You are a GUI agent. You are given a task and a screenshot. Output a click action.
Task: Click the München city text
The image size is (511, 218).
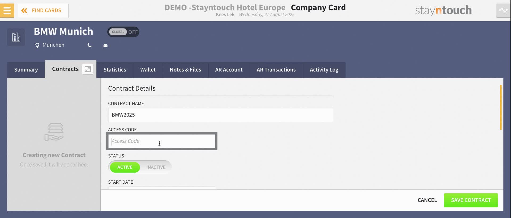coord(53,45)
